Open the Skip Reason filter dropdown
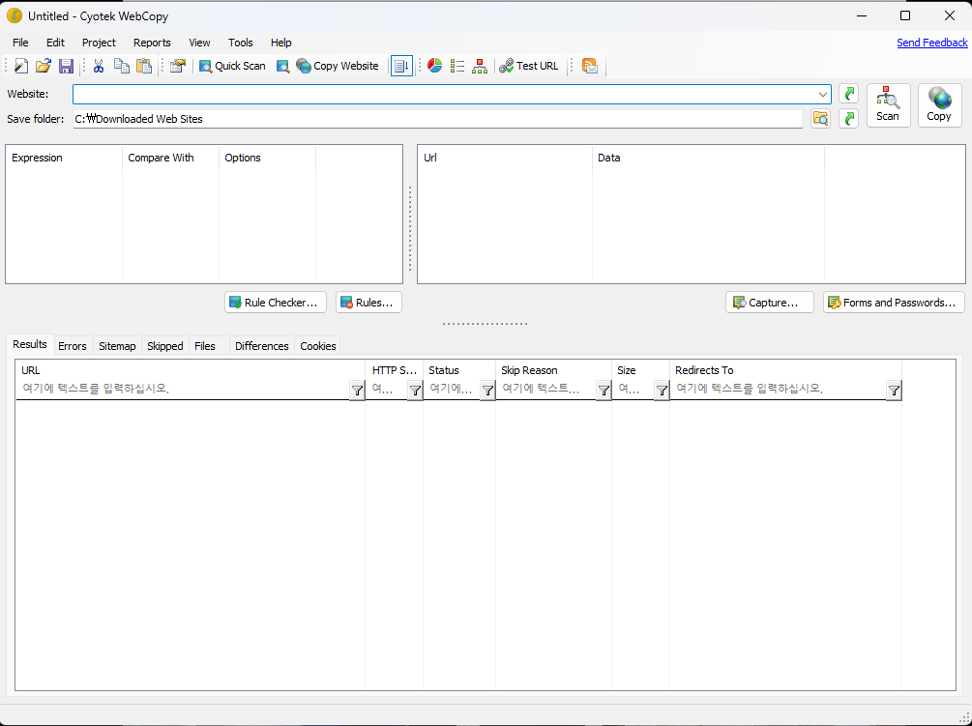Screen dimensions: 972x726 point(604,390)
